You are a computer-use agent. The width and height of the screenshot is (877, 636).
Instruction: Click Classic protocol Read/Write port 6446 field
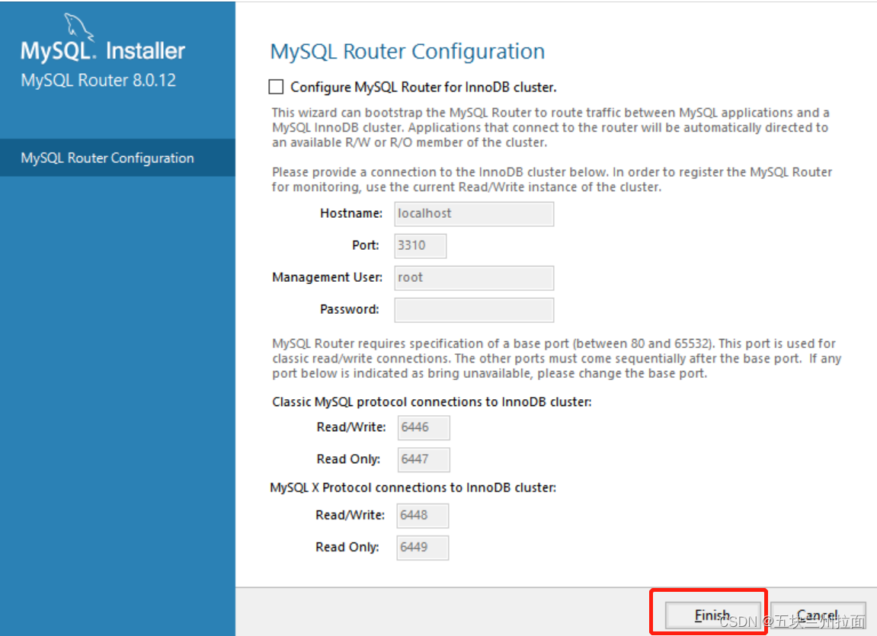(x=424, y=427)
